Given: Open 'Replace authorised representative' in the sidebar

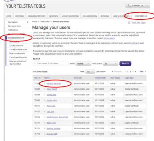Looking at the screenshot, I should [18, 63].
